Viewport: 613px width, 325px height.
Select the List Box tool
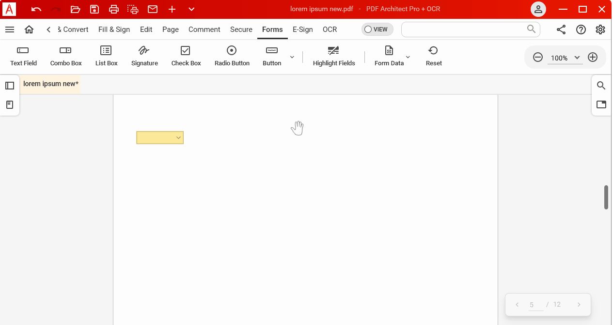[106, 55]
